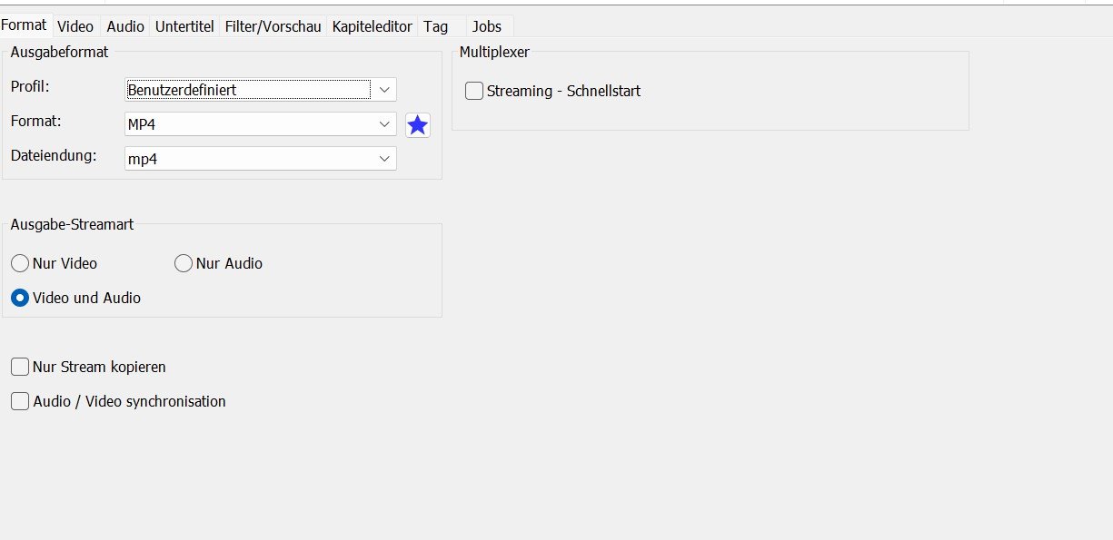
Task: Select the Tag tab
Action: coord(435,26)
